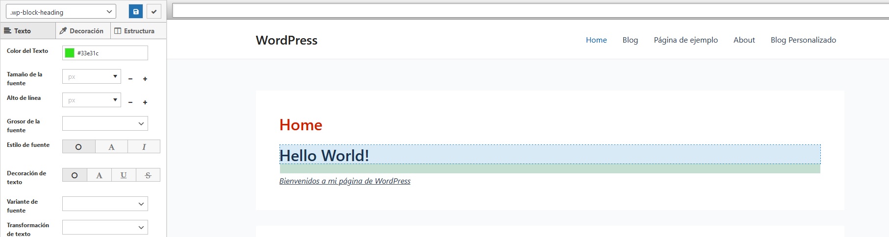
Task: Click the Hello World! heading block
Action: coord(324,155)
